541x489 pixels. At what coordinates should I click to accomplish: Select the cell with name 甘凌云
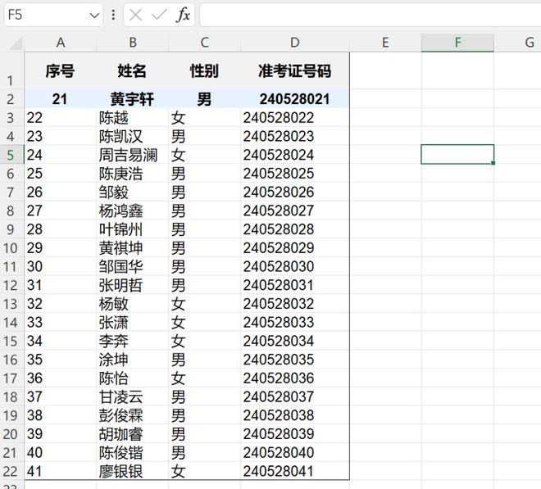(x=133, y=396)
